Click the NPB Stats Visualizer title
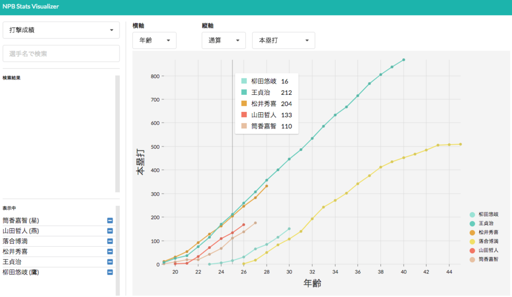 coord(30,6)
